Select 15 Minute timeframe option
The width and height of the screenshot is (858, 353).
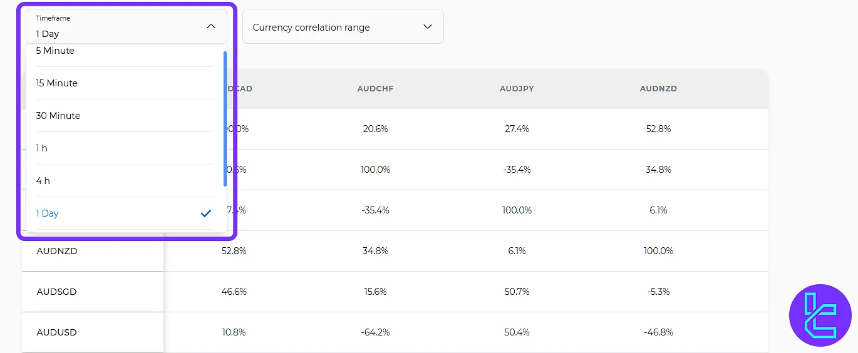tap(125, 83)
